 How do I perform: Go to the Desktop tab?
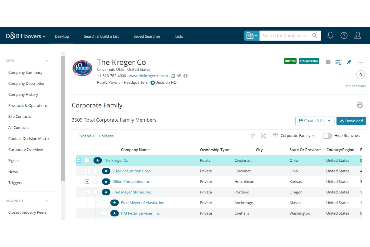(62, 36)
